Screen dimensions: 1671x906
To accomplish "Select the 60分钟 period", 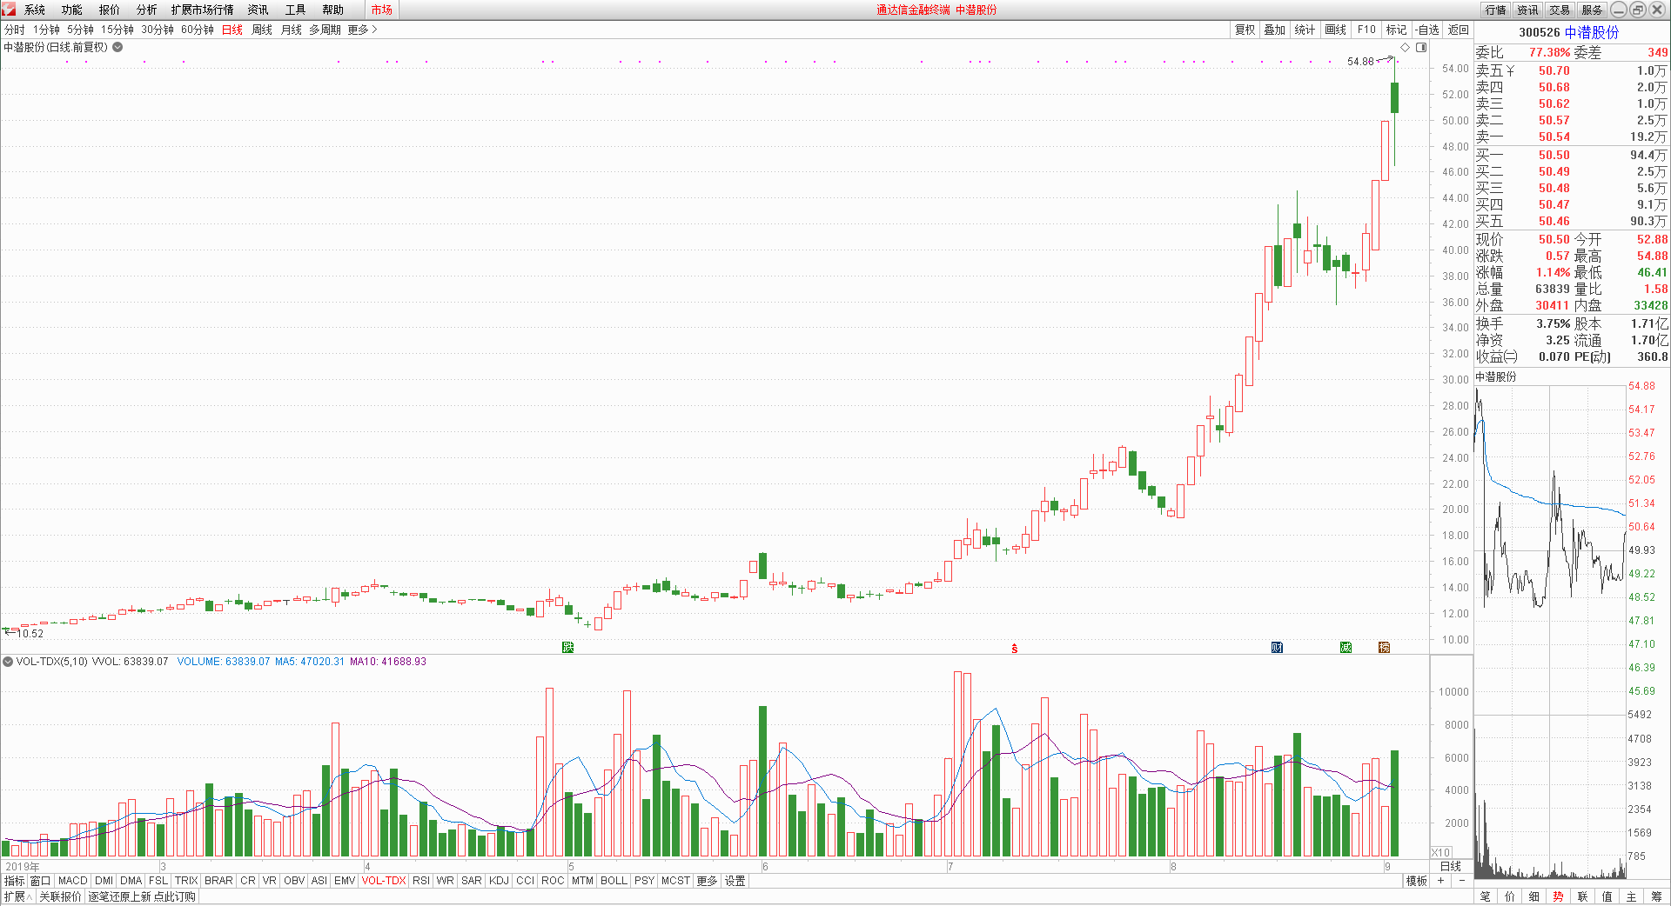I will 198,30.
